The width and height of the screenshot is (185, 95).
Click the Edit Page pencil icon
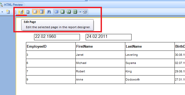21,12
